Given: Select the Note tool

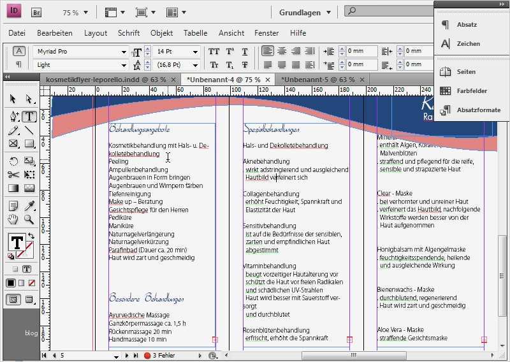Looking at the screenshot, I should [13, 206].
